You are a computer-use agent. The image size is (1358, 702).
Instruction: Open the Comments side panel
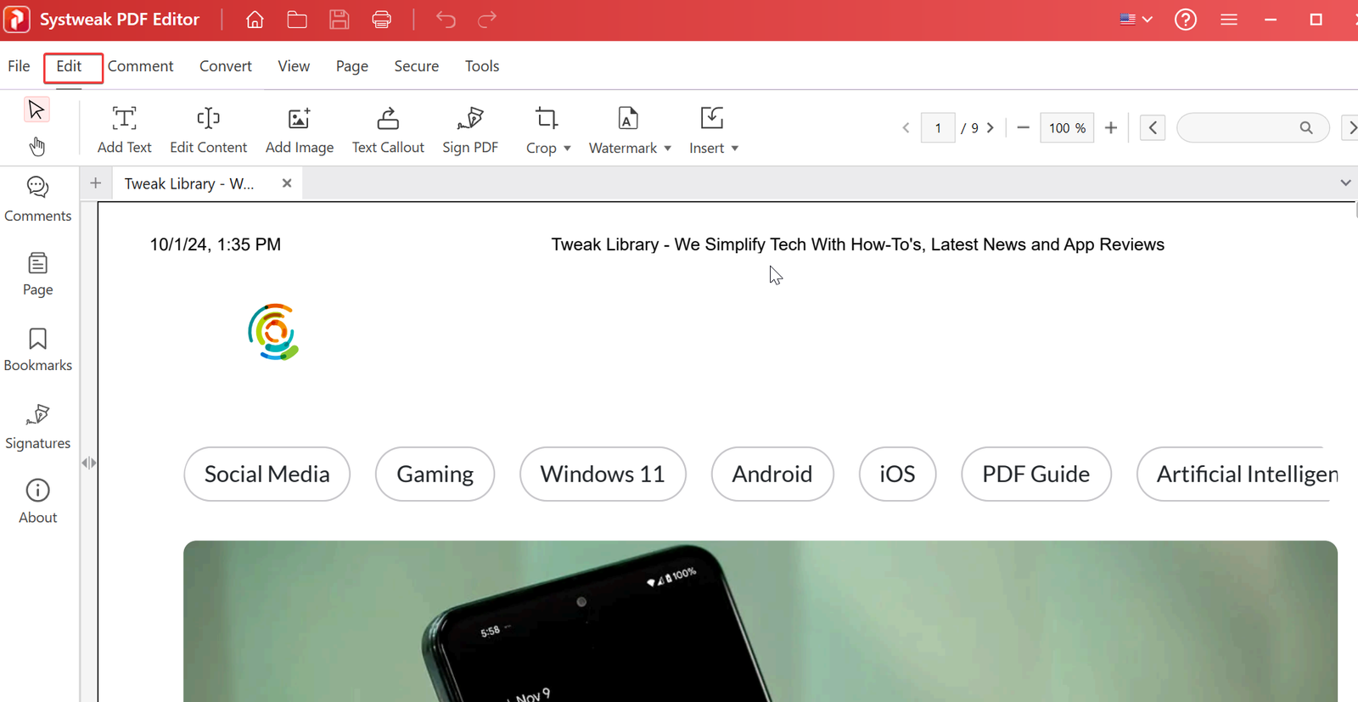click(37, 199)
